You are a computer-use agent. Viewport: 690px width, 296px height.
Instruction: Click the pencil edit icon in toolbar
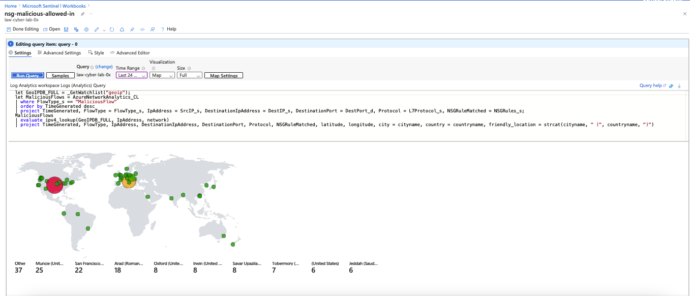pos(97,29)
